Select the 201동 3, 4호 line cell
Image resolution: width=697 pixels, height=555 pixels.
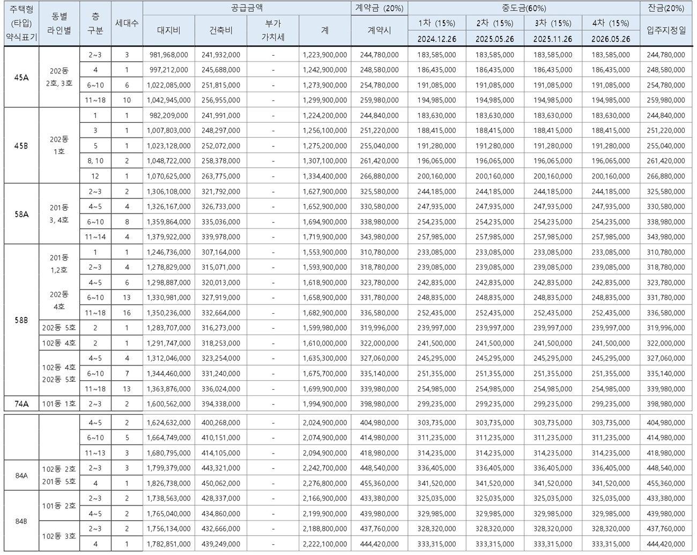(x=59, y=214)
